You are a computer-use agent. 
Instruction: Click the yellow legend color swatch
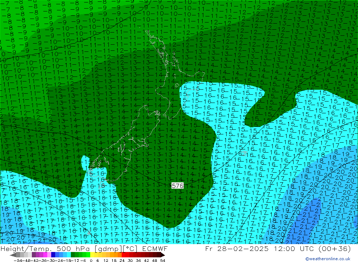pos(92,255)
